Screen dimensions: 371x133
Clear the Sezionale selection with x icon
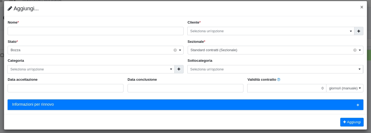point(355,50)
